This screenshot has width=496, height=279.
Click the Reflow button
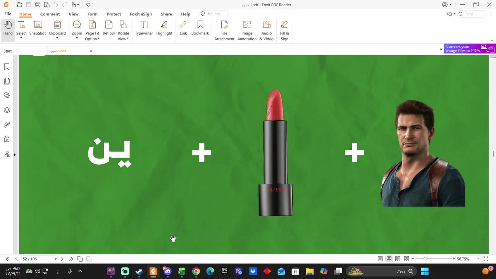[x=109, y=29]
